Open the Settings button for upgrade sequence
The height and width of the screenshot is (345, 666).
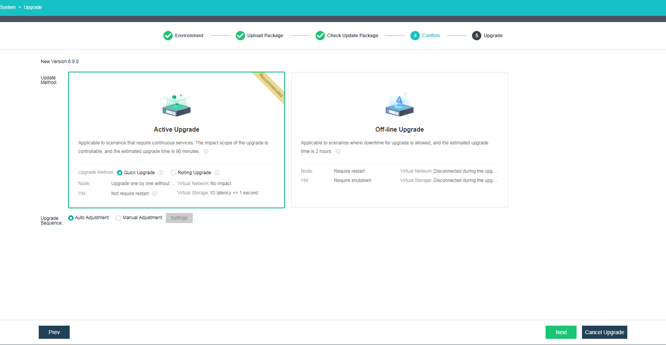pos(179,218)
